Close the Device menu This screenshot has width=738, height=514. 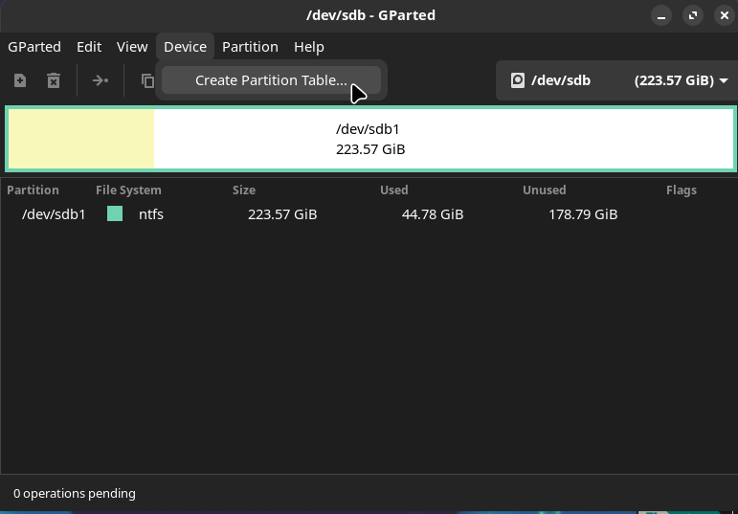[185, 47]
